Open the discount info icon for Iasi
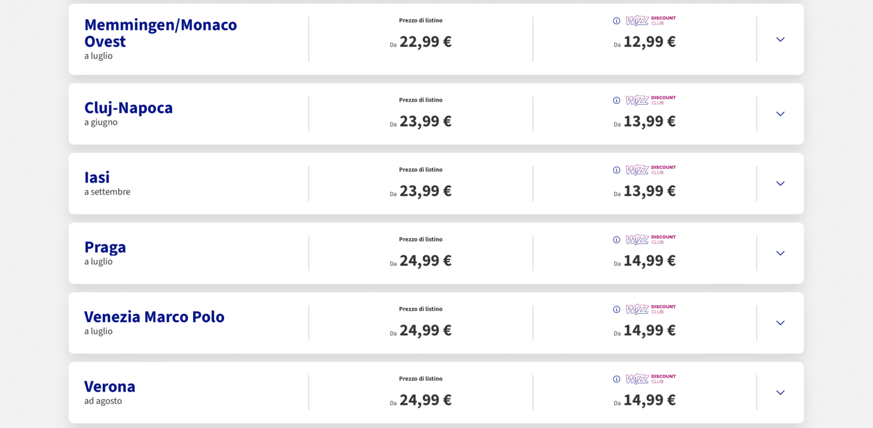This screenshot has height=428, width=873. point(617,170)
